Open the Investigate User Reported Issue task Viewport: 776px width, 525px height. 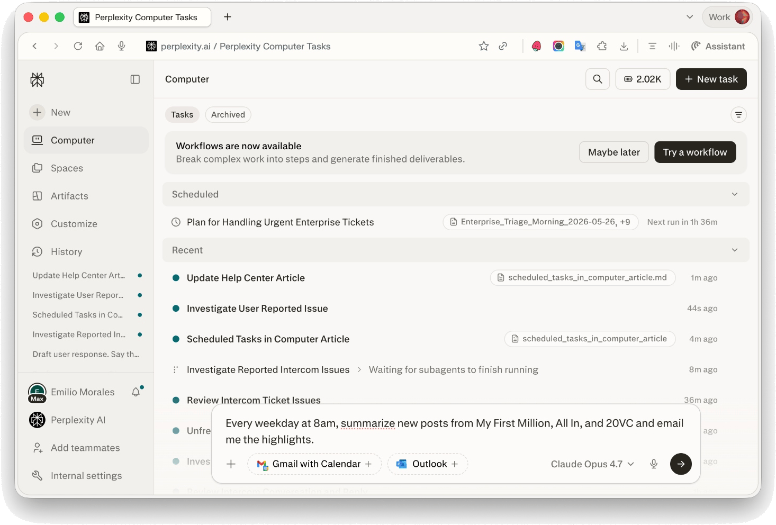pos(257,309)
